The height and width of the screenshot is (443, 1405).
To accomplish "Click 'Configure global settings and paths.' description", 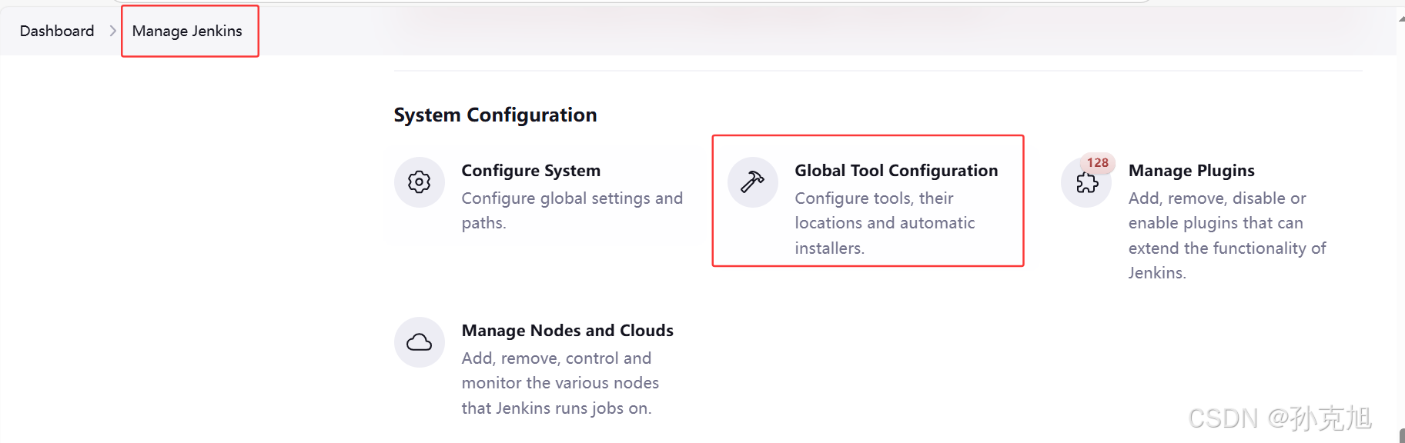I will click(572, 211).
